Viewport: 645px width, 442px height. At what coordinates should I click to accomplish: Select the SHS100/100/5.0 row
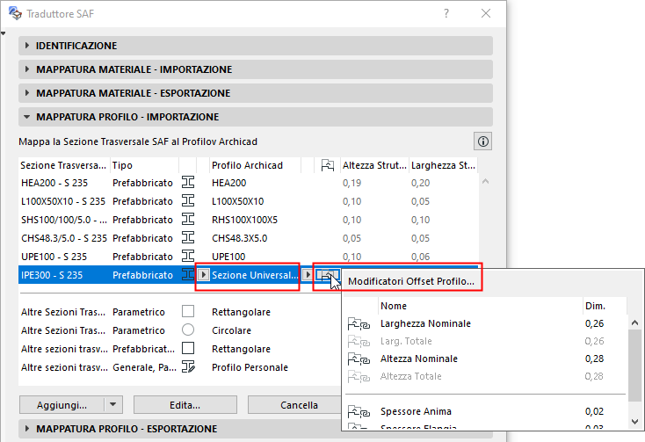coord(249,220)
